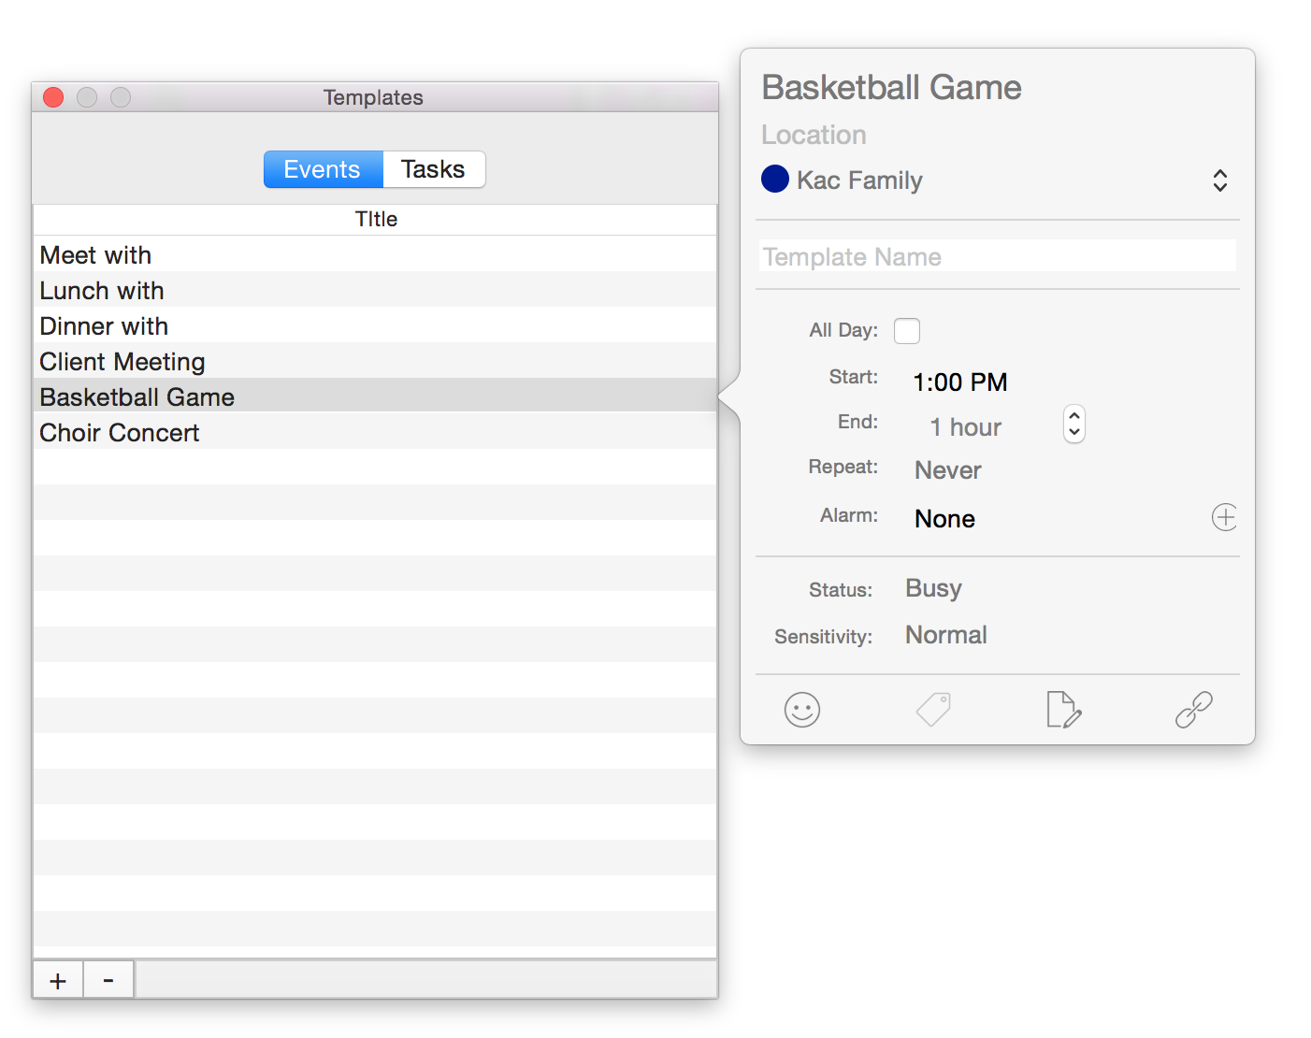Change the Busy status value
This screenshot has width=1311, height=1038.
pyautogui.click(x=933, y=588)
